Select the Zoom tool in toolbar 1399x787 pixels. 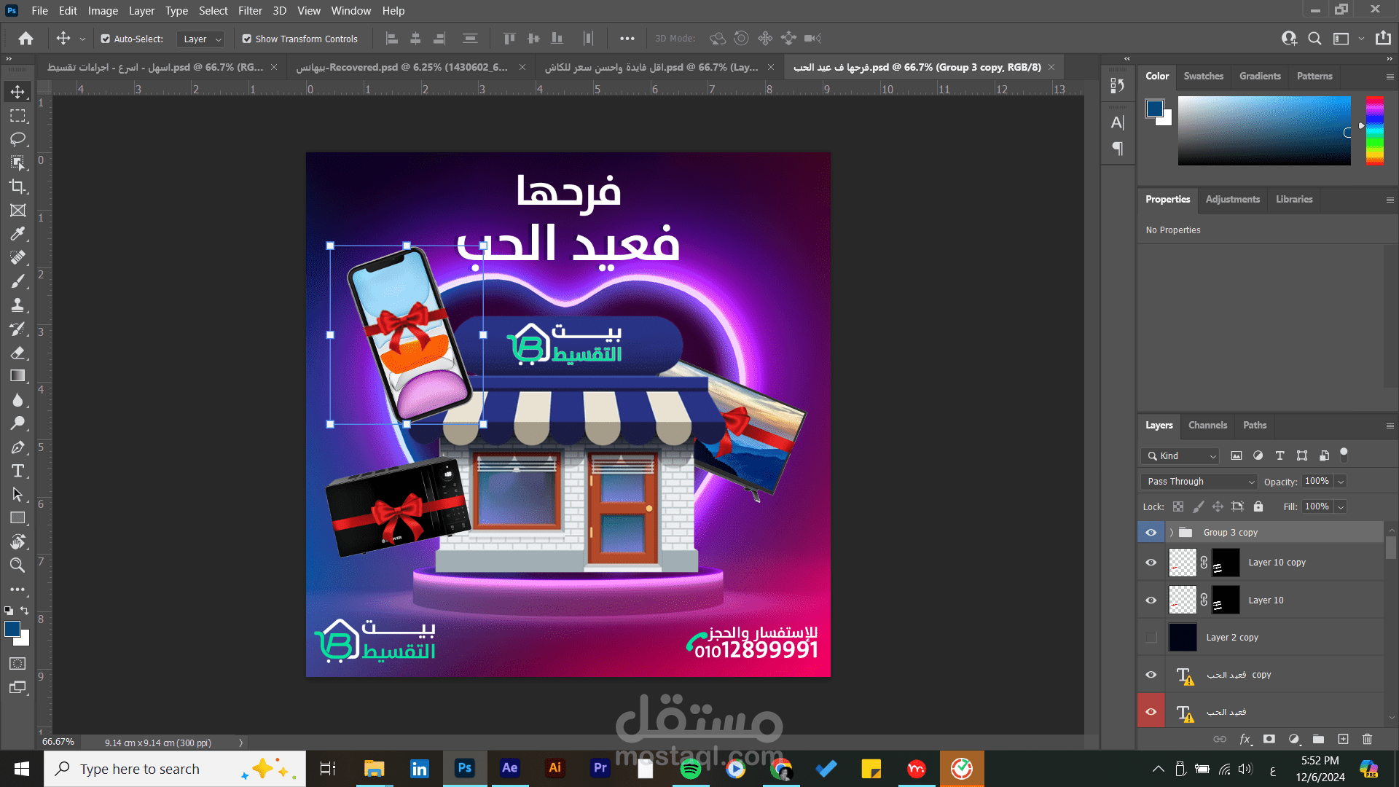(x=17, y=565)
